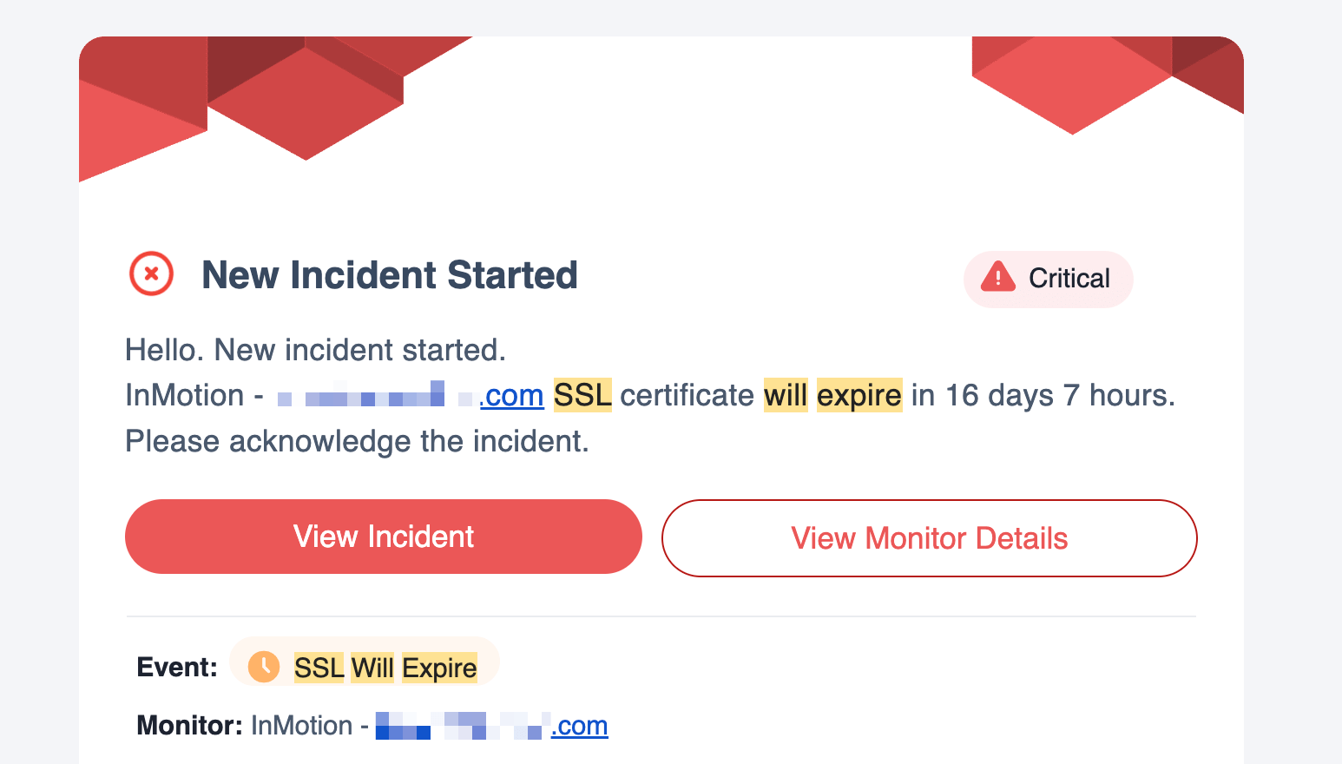
Task: Select the clock icon beside SSL Will Expire
Action: click(263, 667)
